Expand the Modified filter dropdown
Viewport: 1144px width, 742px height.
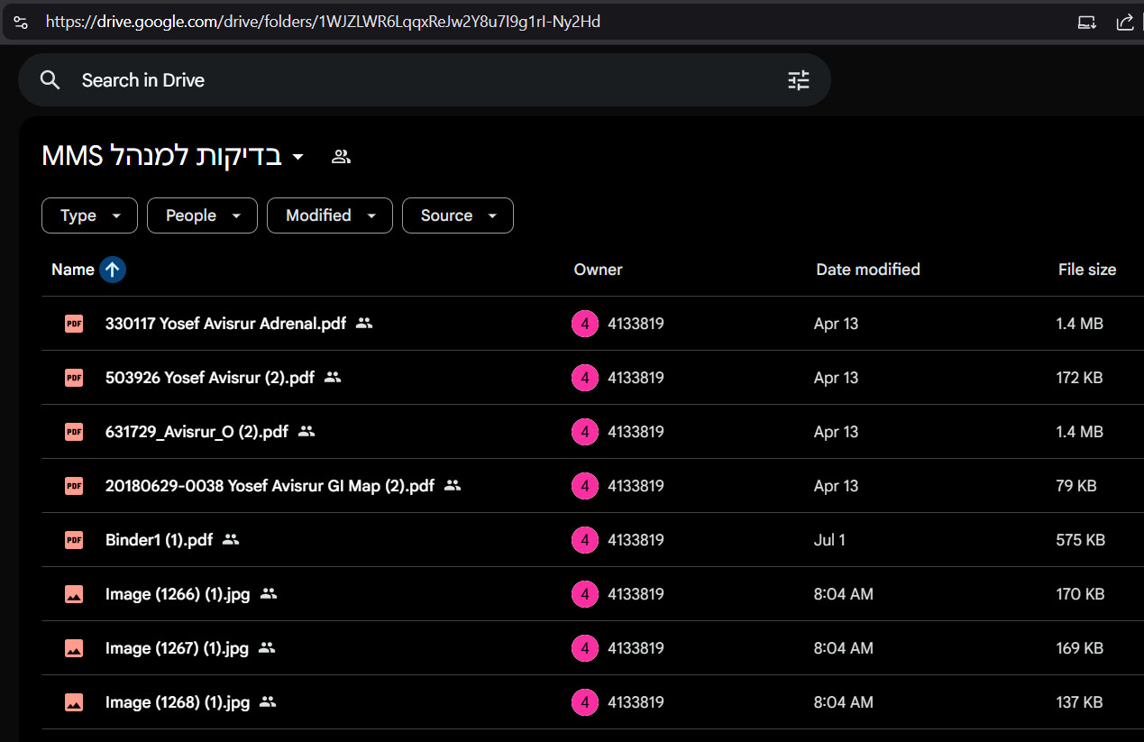coord(329,215)
